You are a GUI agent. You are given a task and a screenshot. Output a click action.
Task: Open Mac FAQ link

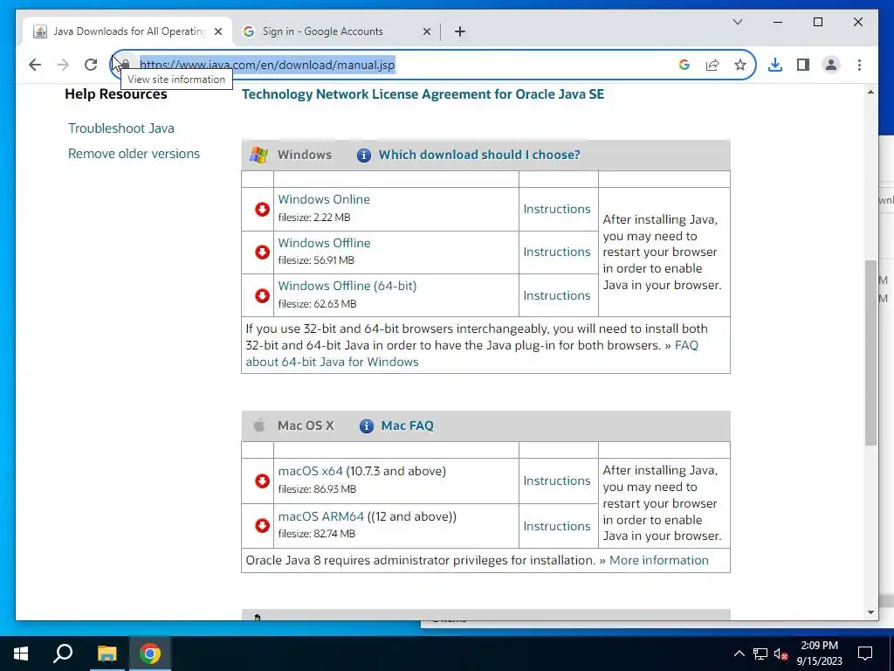point(407,425)
